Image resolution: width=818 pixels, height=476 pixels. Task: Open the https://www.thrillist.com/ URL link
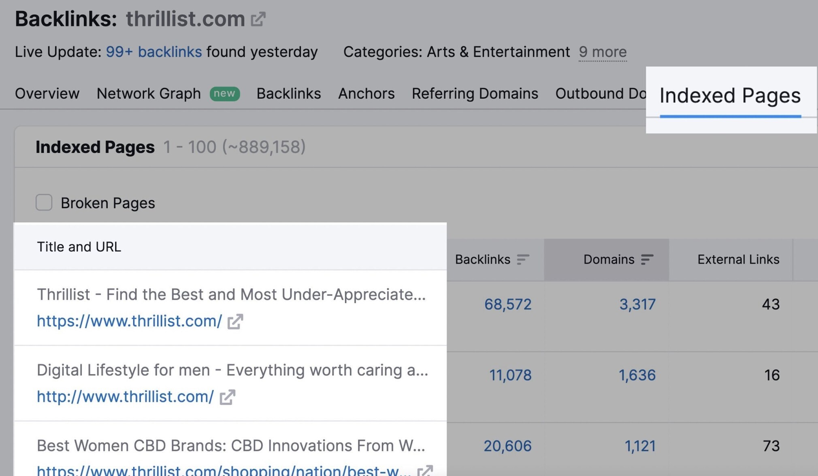click(130, 321)
